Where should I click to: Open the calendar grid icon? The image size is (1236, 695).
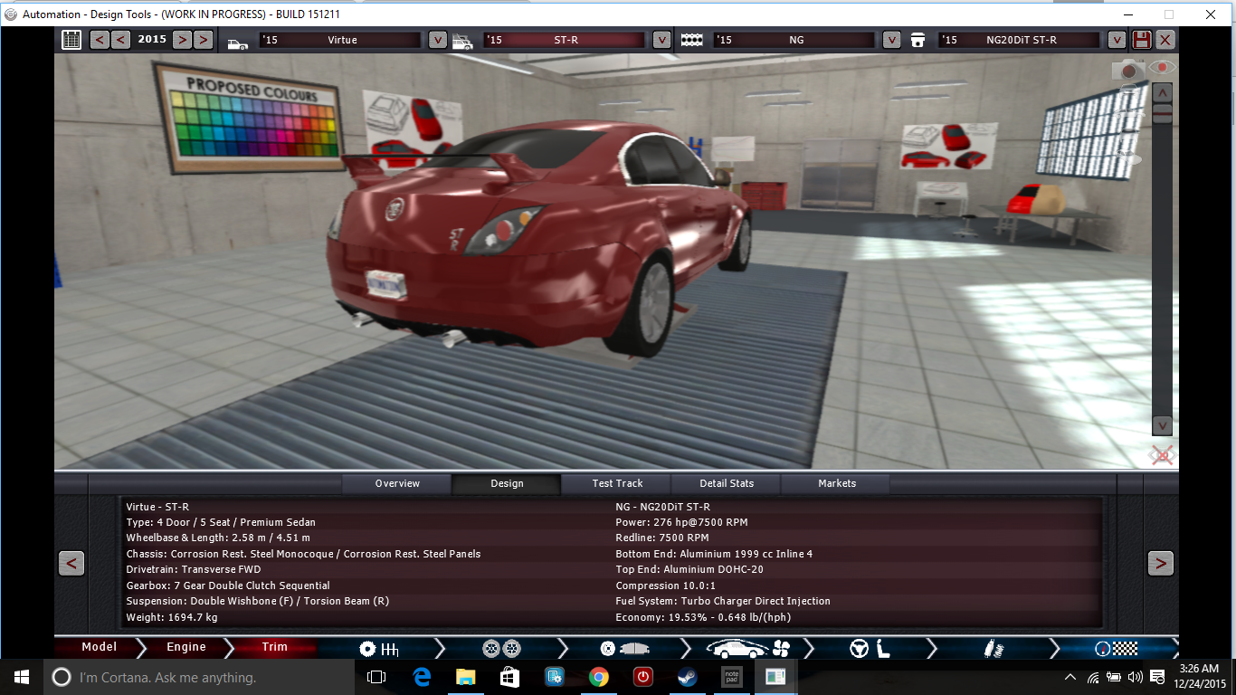tap(71, 40)
